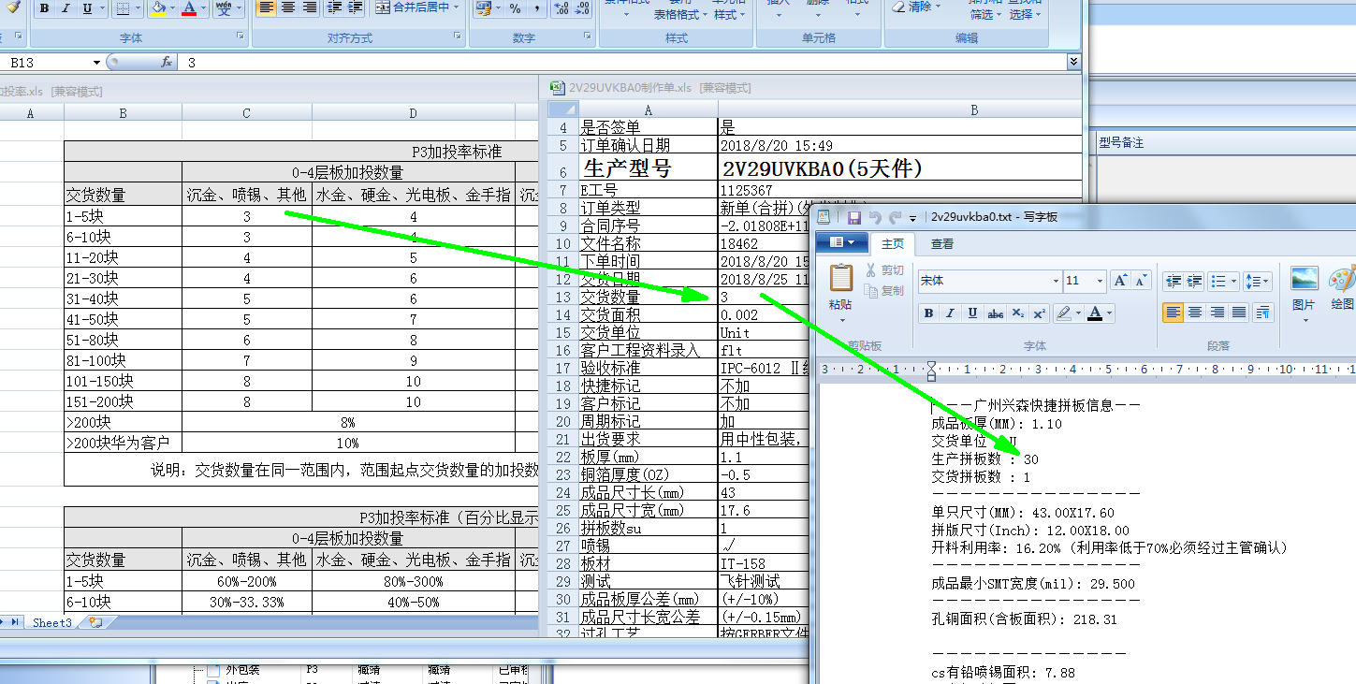Image resolution: width=1356 pixels, height=684 pixels.
Task: Open Excel 字体 group dialog launcher
Action: (241, 37)
